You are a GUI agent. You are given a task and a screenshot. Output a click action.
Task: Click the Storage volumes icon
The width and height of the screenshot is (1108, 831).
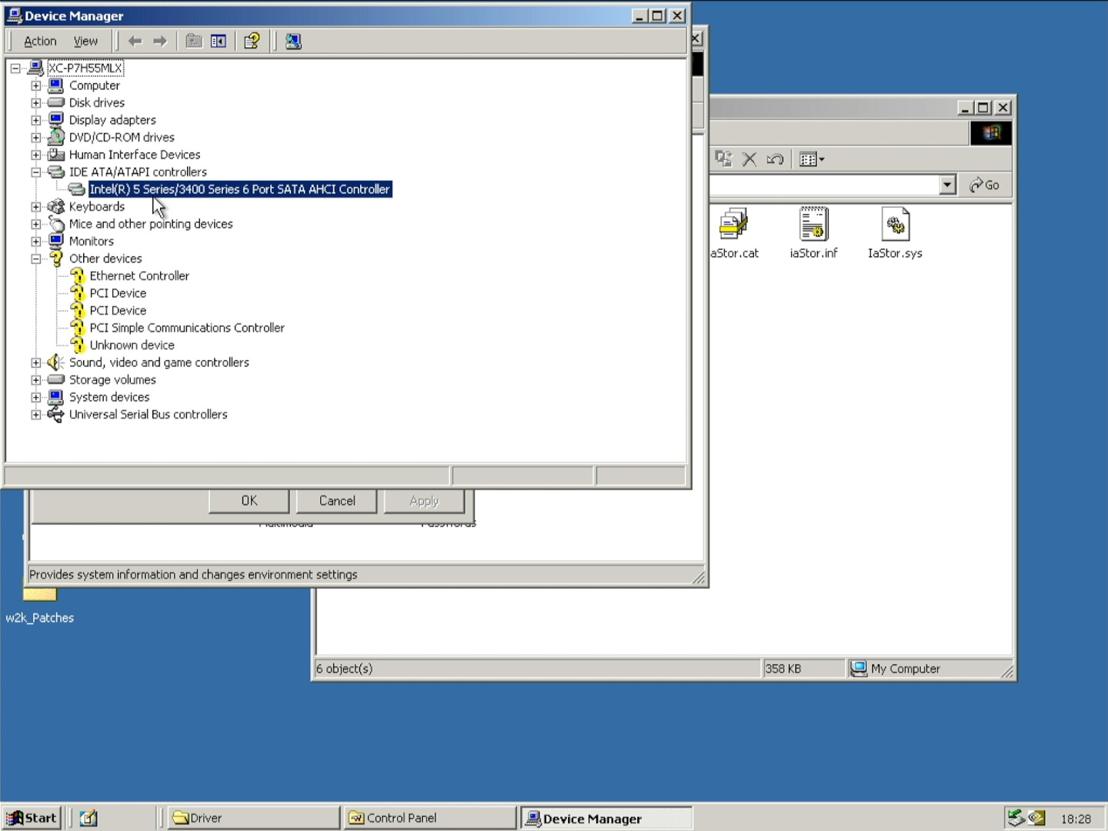(x=56, y=379)
